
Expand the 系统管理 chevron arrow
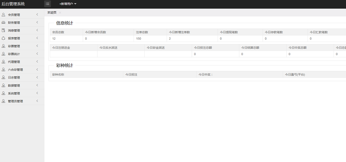(37, 93)
